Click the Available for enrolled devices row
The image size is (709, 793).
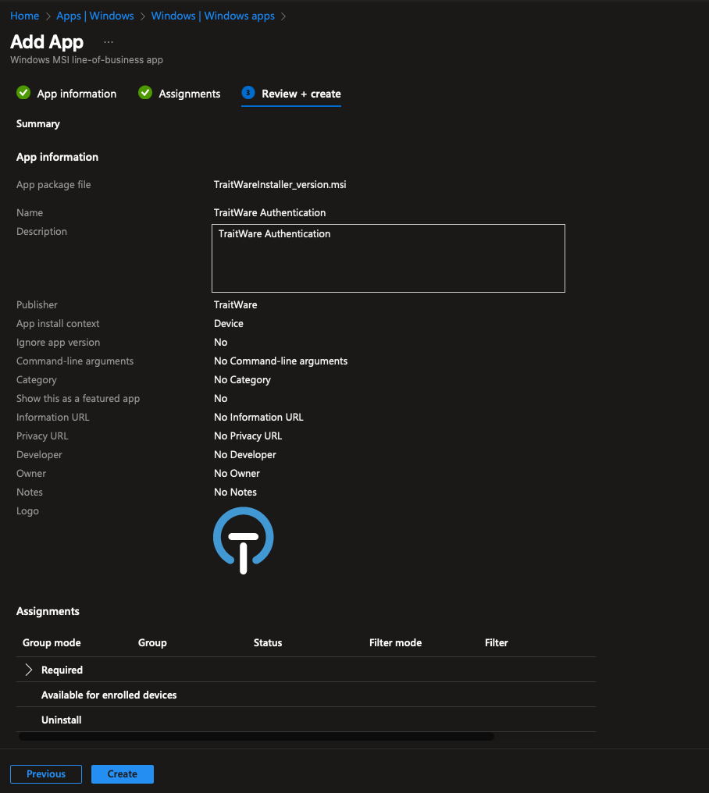click(305, 695)
